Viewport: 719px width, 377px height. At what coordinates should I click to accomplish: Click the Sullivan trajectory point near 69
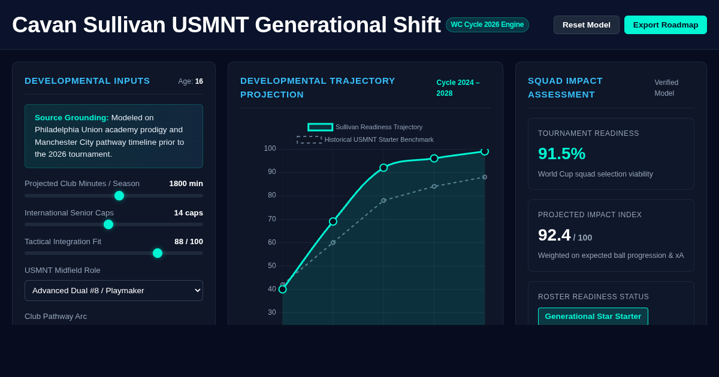click(x=333, y=221)
